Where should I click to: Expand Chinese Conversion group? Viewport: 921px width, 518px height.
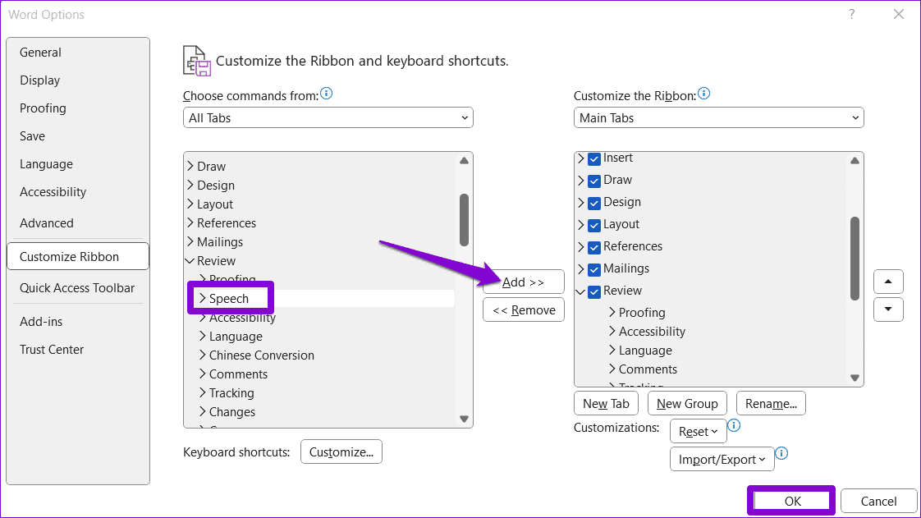pos(203,355)
